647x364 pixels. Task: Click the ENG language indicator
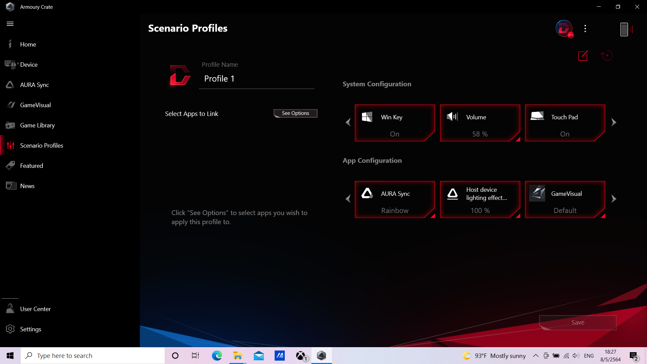[x=589, y=356]
